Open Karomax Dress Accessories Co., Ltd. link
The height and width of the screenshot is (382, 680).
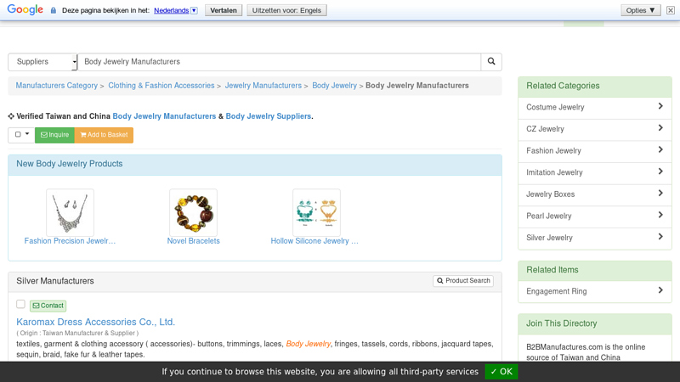pos(95,323)
